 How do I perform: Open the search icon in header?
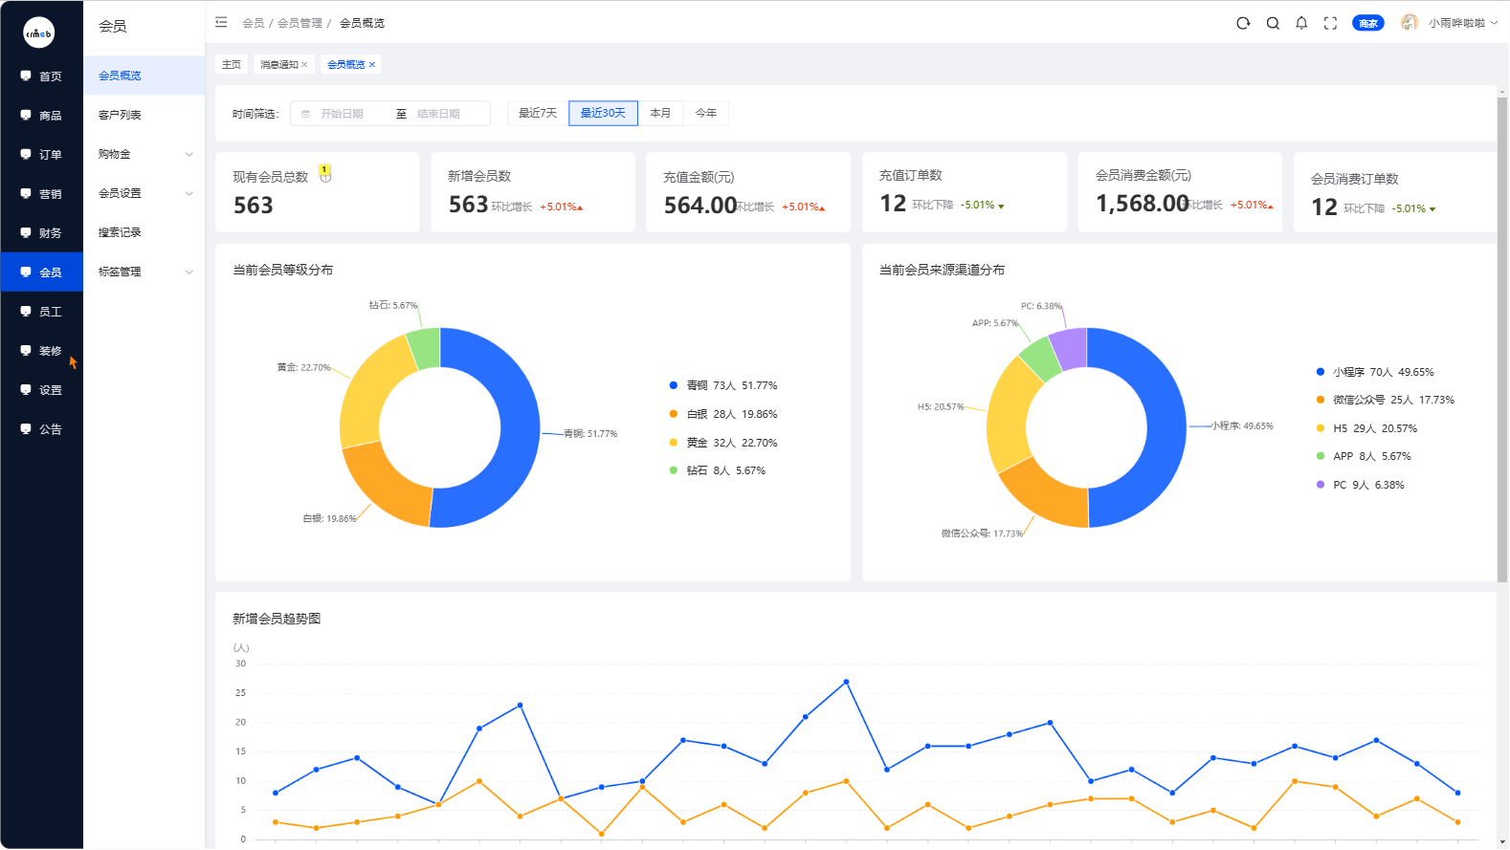pos(1273,23)
